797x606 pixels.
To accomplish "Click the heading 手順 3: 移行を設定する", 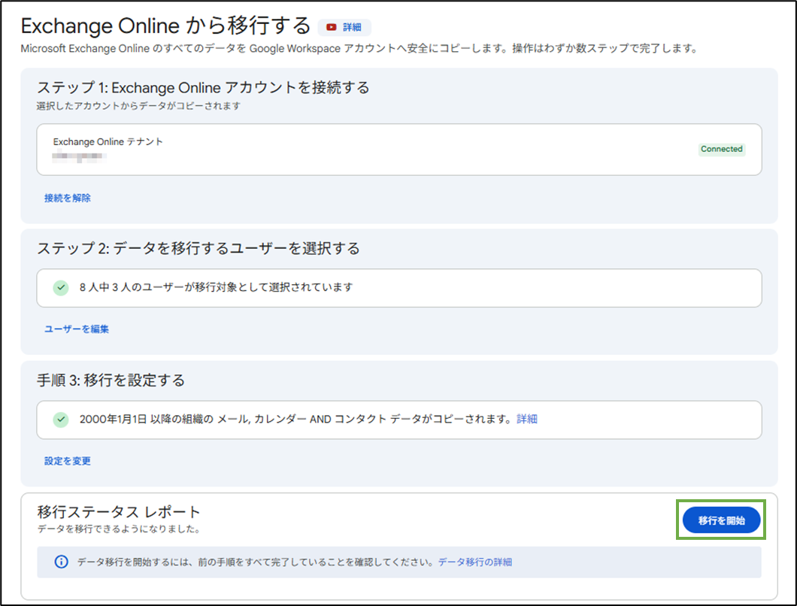I will tap(111, 380).
